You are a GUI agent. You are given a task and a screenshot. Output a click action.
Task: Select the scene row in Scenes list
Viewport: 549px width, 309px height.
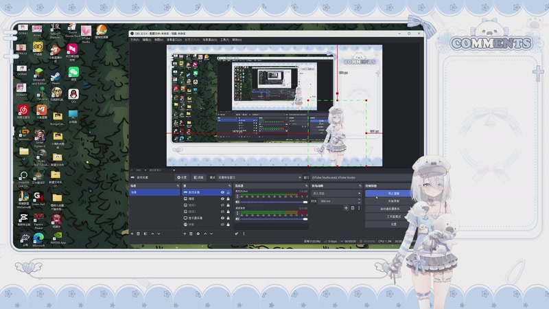(x=154, y=192)
